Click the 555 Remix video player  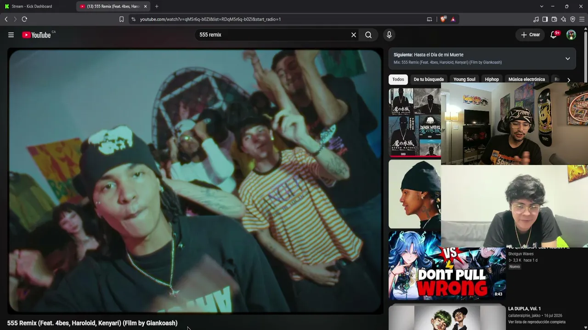[195, 181]
